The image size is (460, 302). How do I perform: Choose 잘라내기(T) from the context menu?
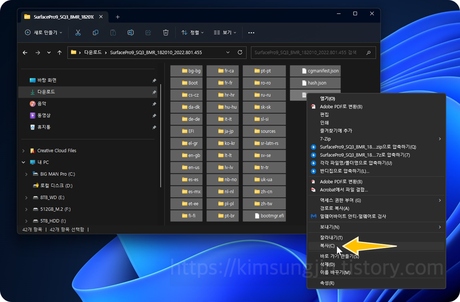[x=376, y=238]
